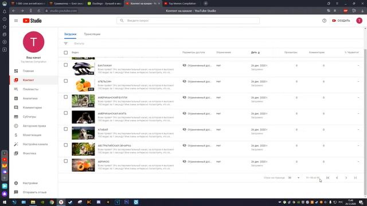Image resolution: width=367 pixels, height=206 pixels.
Task: Select Контент in the left sidebar
Action: point(33,80)
